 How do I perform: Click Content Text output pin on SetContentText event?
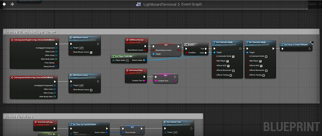pyautogui.click(x=144, y=81)
